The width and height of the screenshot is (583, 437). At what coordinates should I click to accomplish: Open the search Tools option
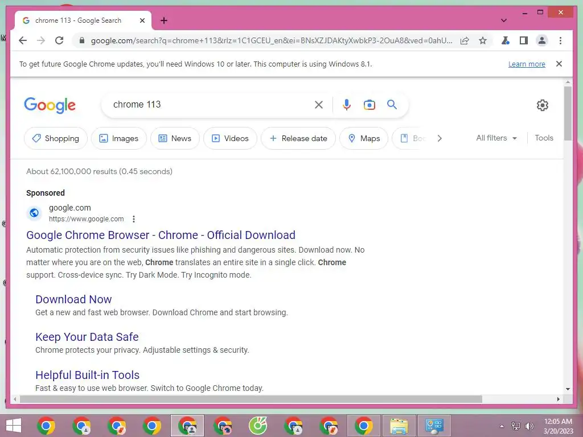544,138
